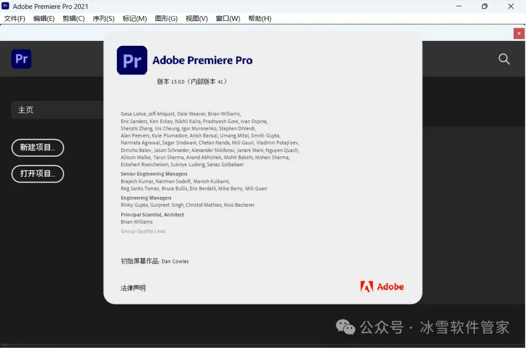Open the 视图(V) menu
Viewport: 526px width, 348px height.
[x=197, y=19]
